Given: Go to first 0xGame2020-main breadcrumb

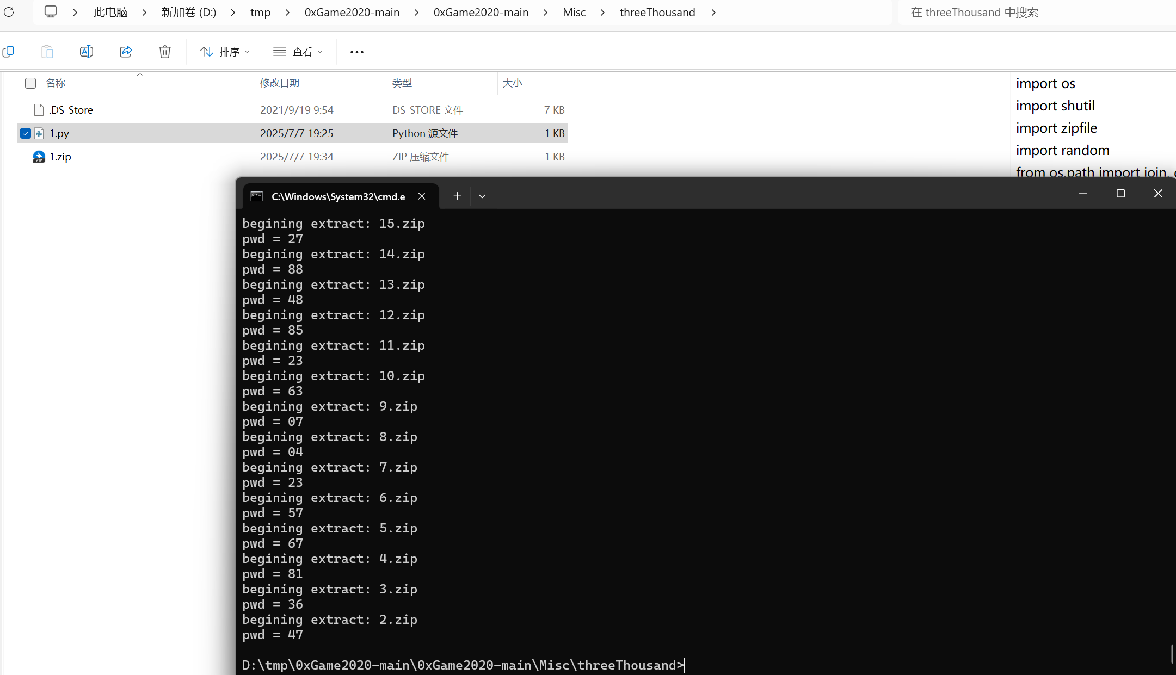Looking at the screenshot, I should [x=352, y=12].
